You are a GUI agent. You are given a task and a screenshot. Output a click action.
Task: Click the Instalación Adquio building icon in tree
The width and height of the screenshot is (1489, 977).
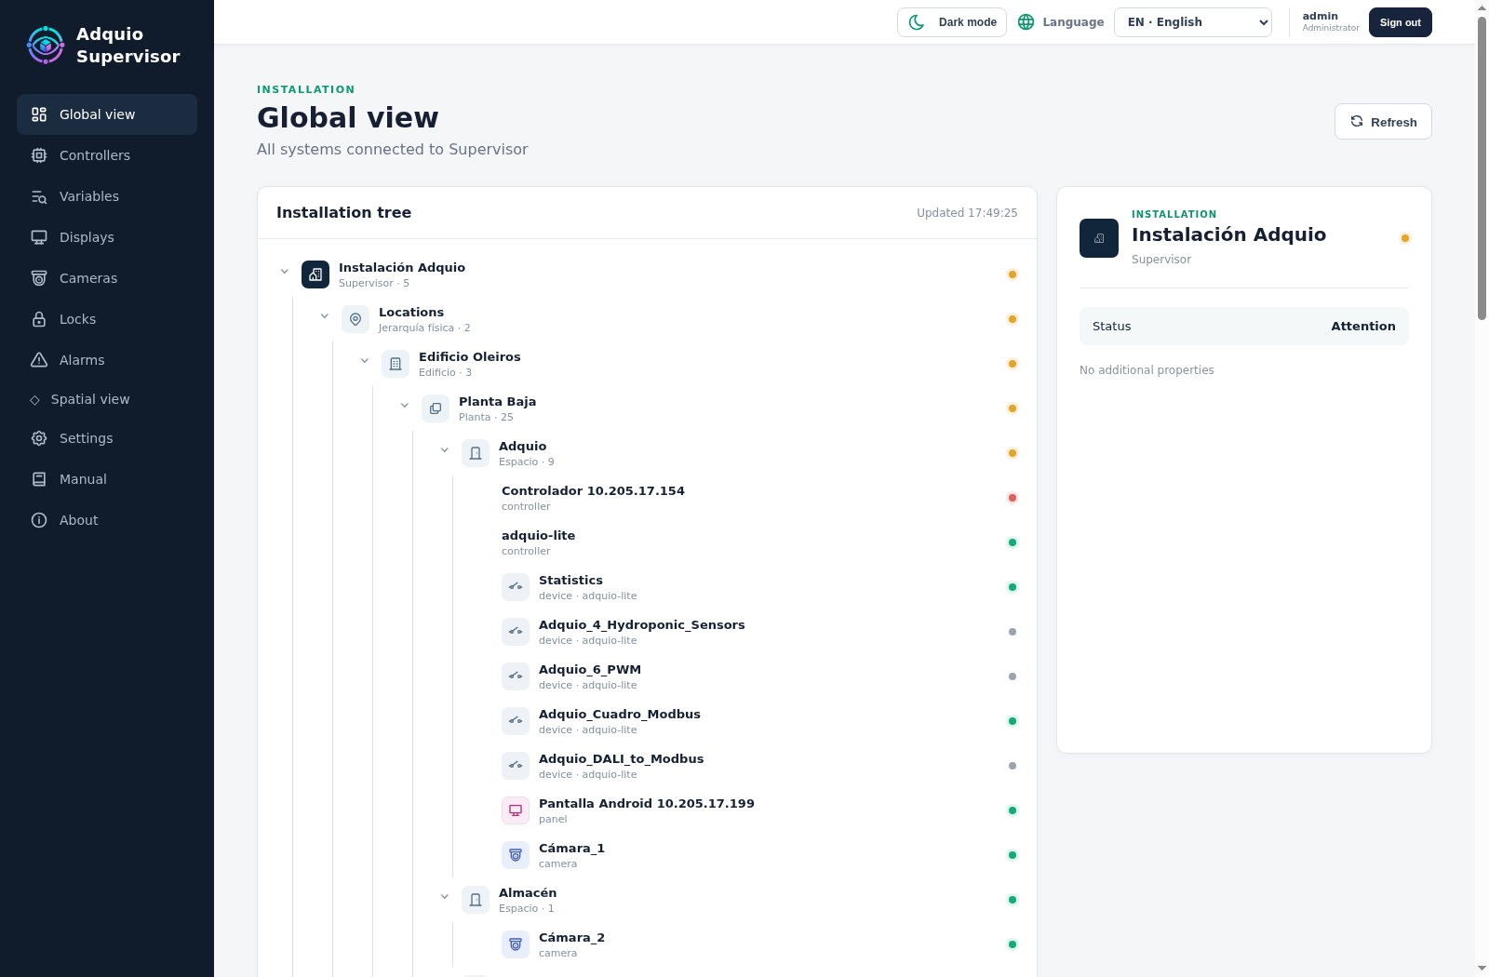tap(315, 274)
